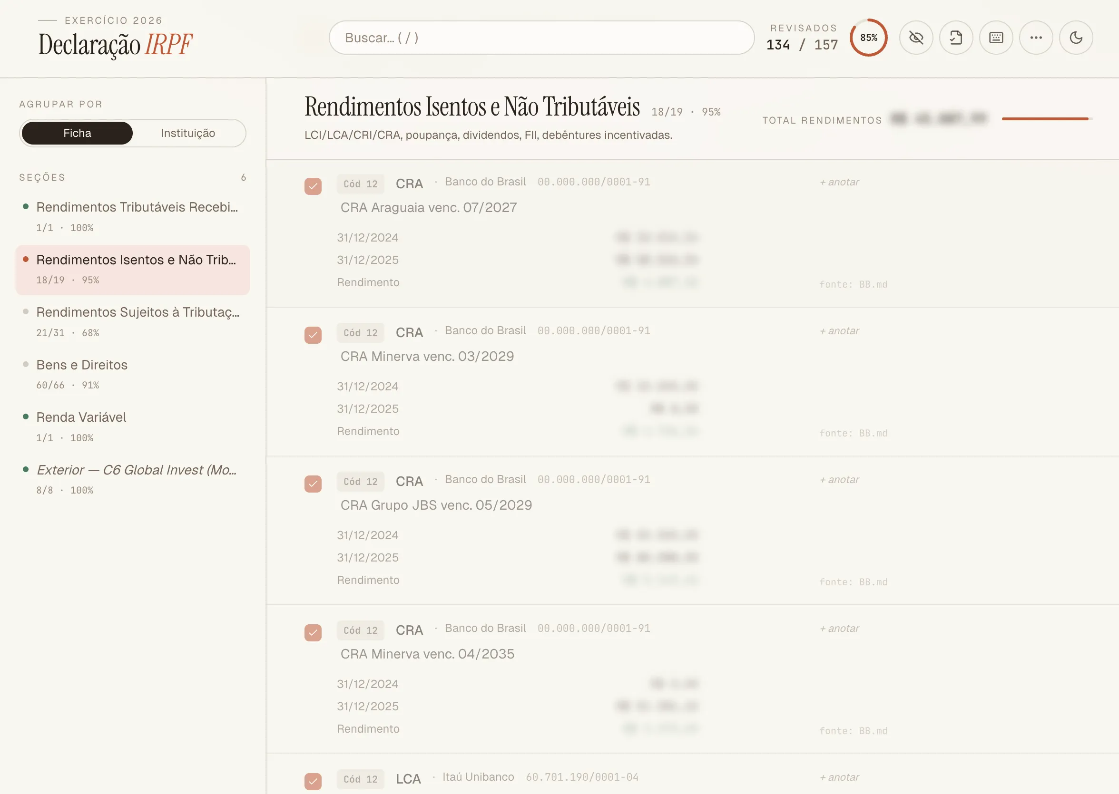Switch to dark mode moon icon
The height and width of the screenshot is (794, 1119).
[x=1076, y=38]
